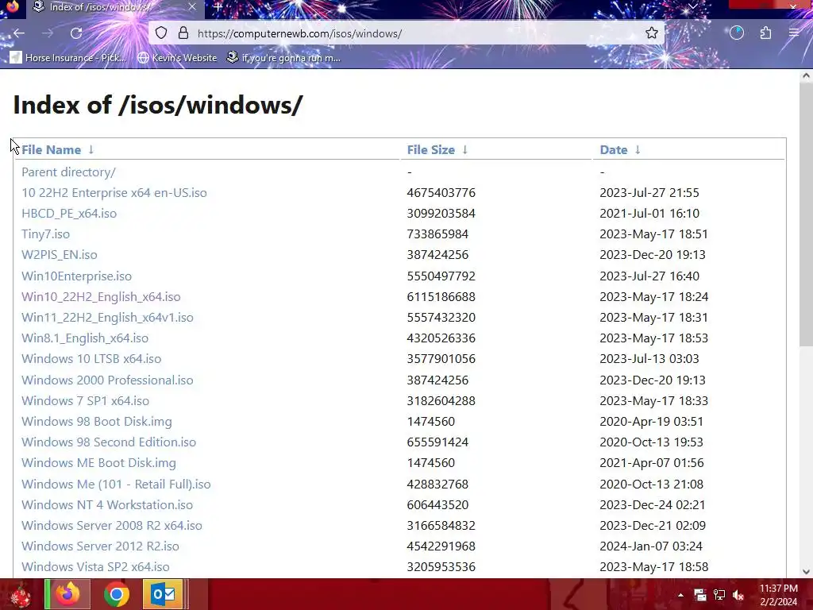The width and height of the screenshot is (813, 610).
Task: Open a new tab with plus button
Action: pos(218,7)
